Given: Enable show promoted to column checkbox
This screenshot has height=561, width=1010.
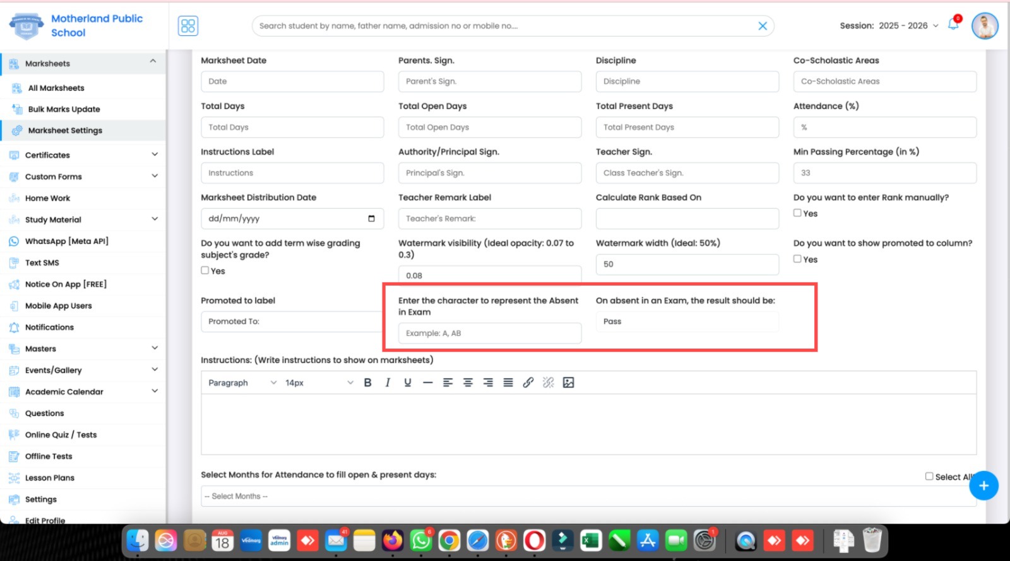Looking at the screenshot, I should click(797, 258).
